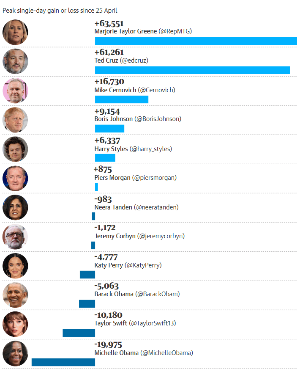The width and height of the screenshot is (300, 369).
Task: Click Boris Johnson's profile photo
Action: pyautogui.click(x=15, y=120)
